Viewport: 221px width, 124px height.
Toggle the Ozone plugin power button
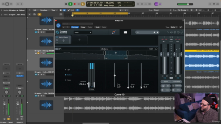(58, 25)
